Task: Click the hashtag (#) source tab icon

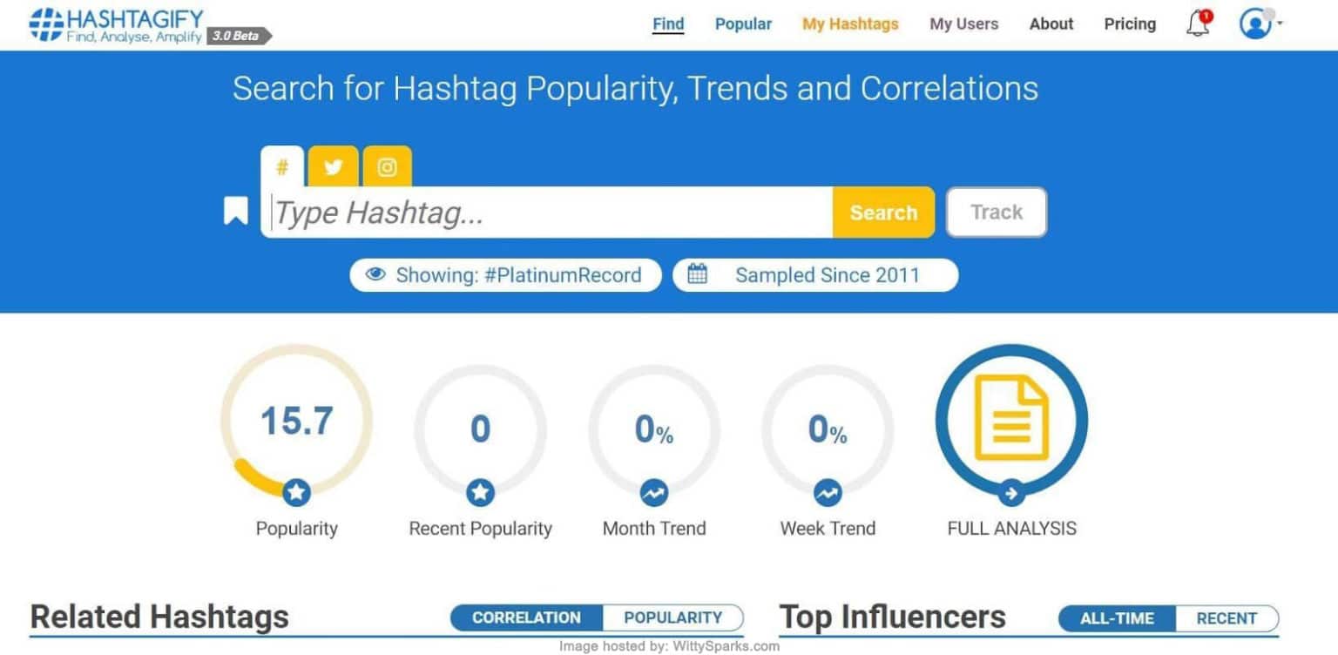Action: (282, 168)
